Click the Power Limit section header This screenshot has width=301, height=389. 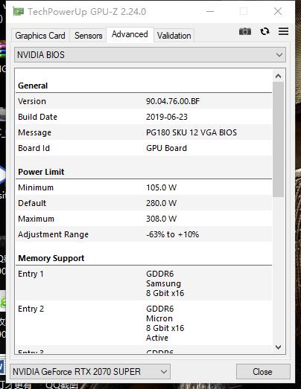pos(41,172)
